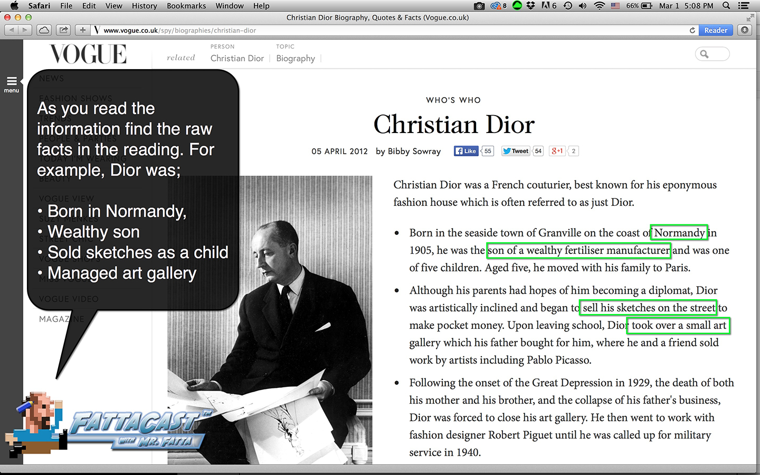Open the Apple menu

(x=14, y=6)
